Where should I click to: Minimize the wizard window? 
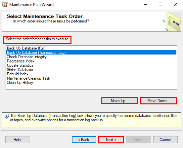coord(146,4)
